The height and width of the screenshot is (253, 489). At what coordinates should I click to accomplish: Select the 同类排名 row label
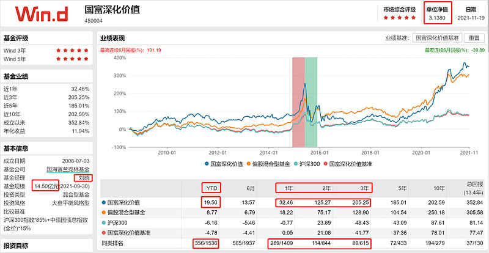click(112, 243)
